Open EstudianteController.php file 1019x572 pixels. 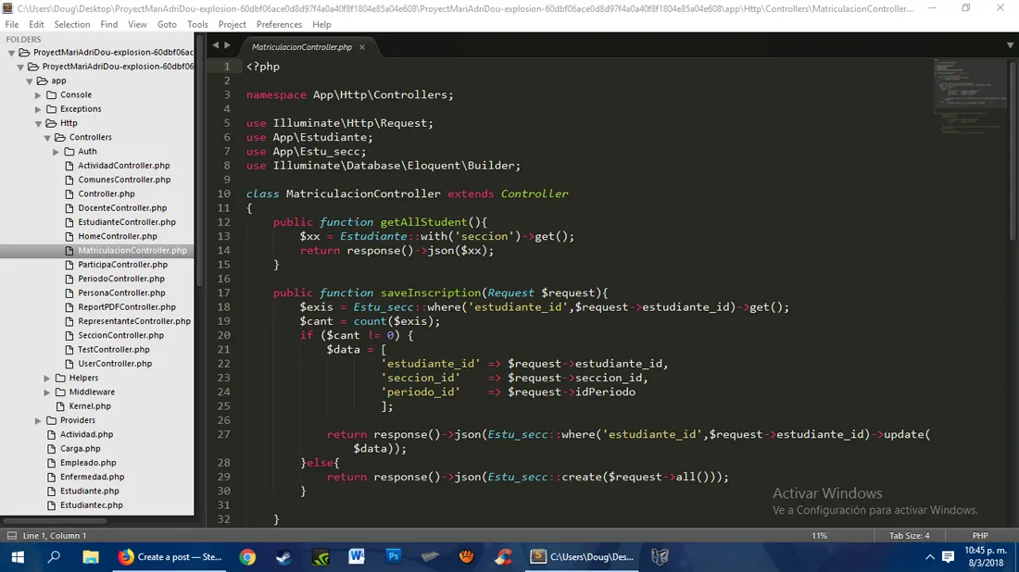click(127, 222)
